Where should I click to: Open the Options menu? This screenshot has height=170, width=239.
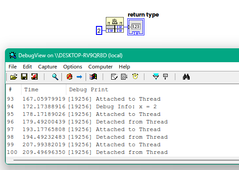(73, 67)
